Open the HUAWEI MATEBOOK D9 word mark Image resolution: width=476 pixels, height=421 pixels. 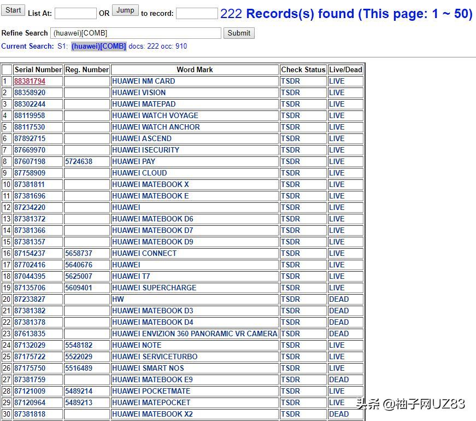point(152,242)
